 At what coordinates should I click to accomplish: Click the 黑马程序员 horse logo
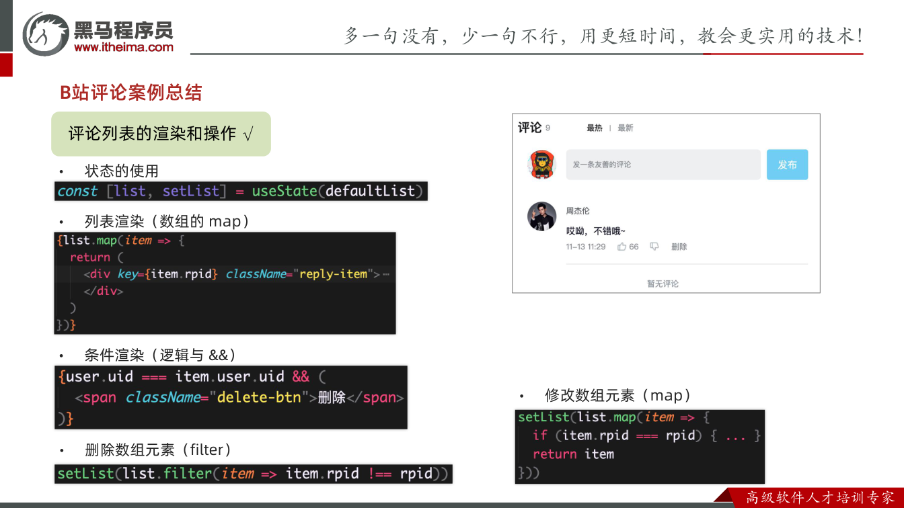click(x=45, y=33)
